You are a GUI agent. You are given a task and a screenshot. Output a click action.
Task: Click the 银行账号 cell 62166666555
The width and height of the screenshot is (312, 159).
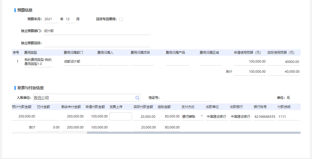(265, 117)
